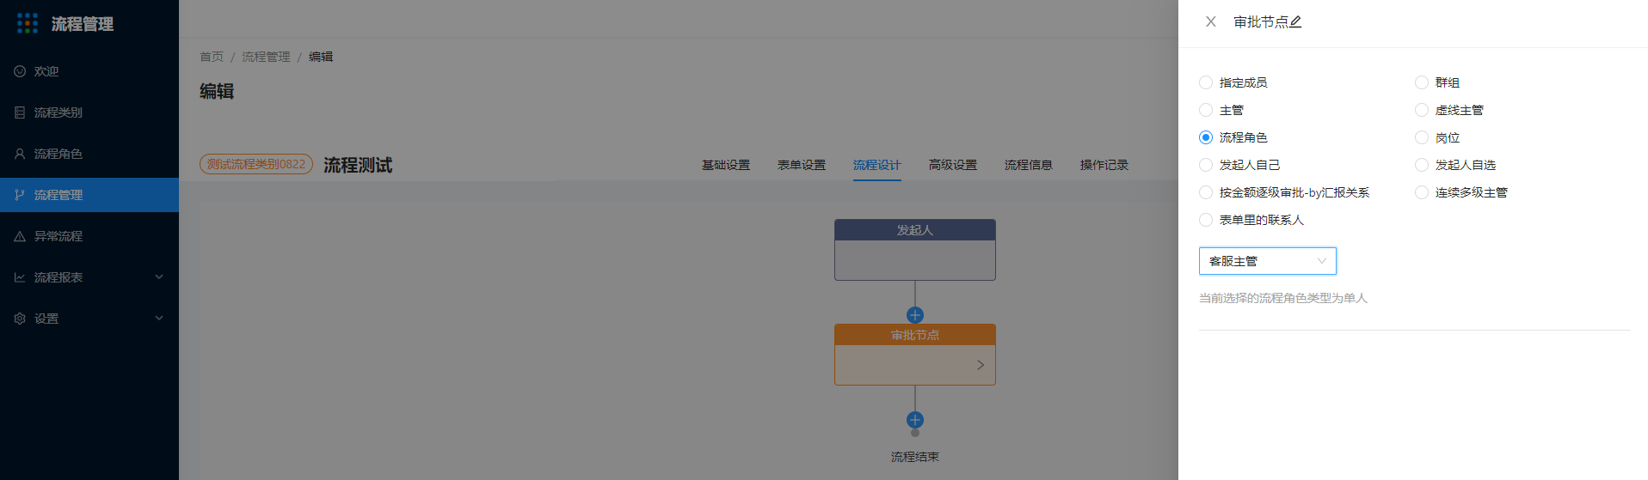This screenshot has width=1648, height=480.
Task: Click the 编辑 page heading
Action: (217, 91)
